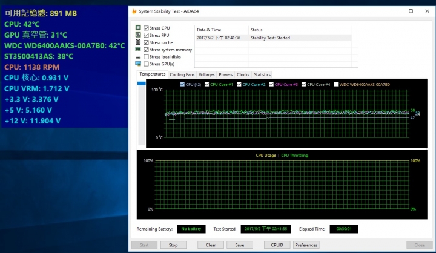
Task: Maximize the System Stability Test window
Action: coord(411,11)
